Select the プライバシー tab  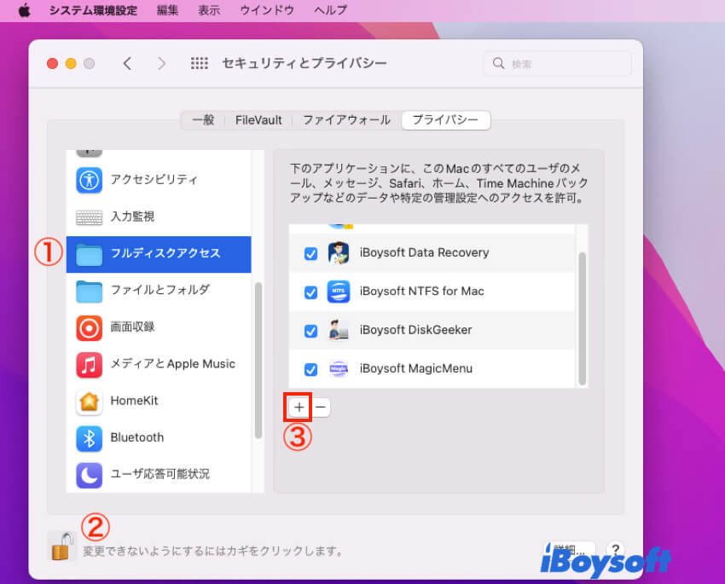[446, 120]
